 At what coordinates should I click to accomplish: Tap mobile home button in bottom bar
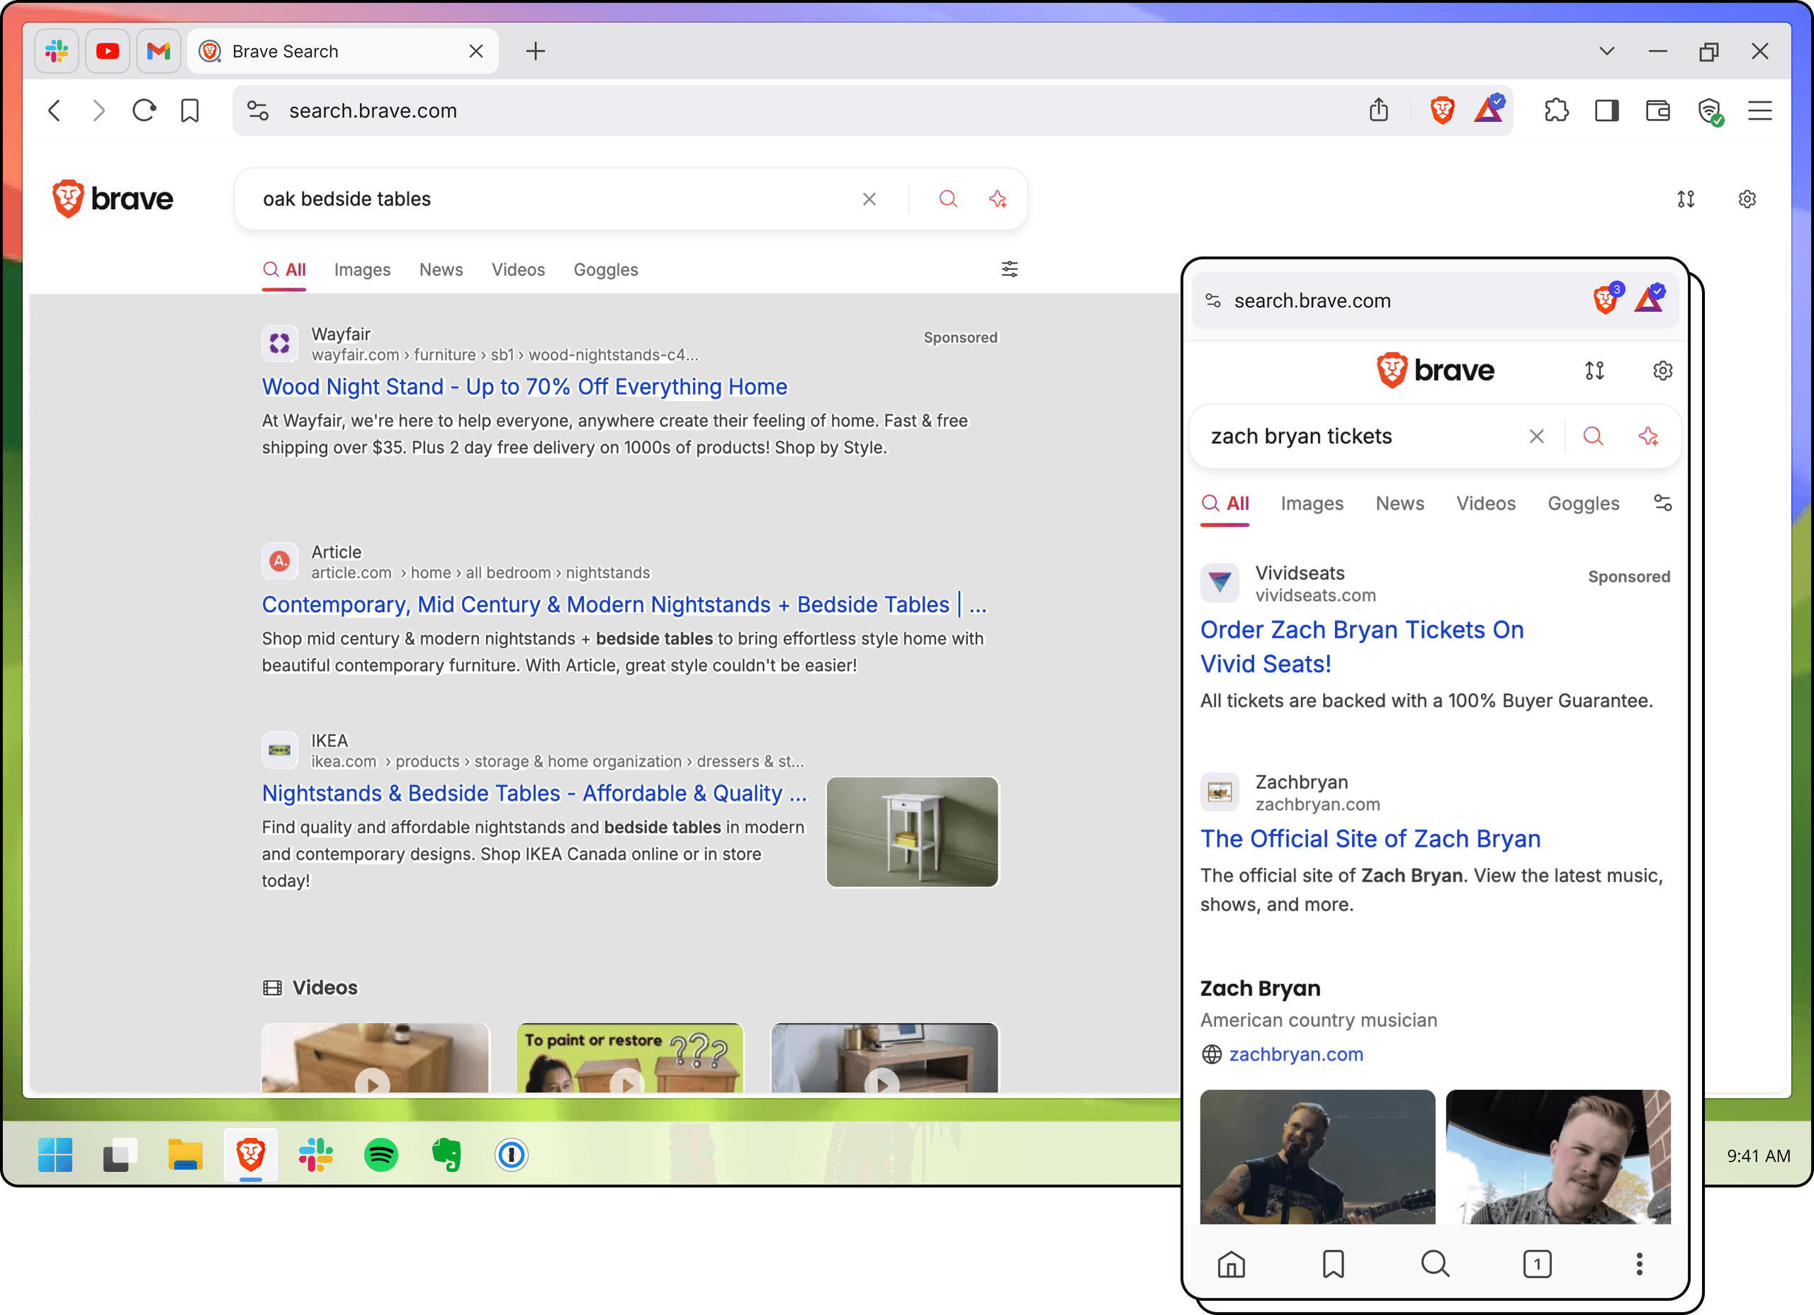click(x=1231, y=1264)
